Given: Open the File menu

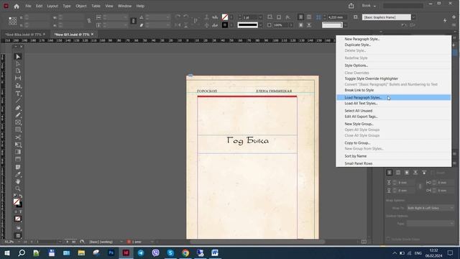Looking at the screenshot, I should pyautogui.click(x=28, y=6).
